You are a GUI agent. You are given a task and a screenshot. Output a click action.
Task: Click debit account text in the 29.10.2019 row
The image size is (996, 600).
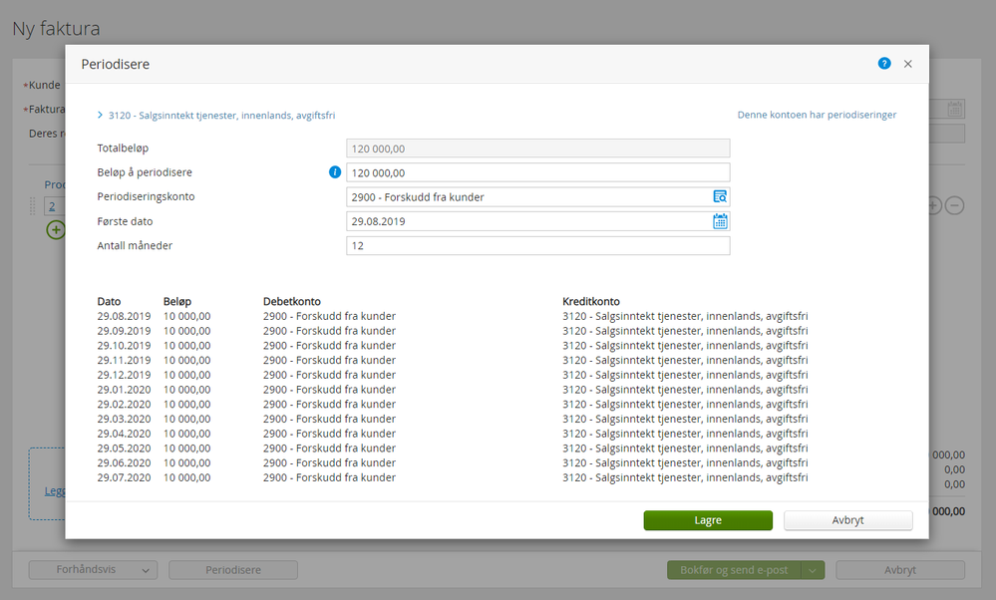coord(329,346)
